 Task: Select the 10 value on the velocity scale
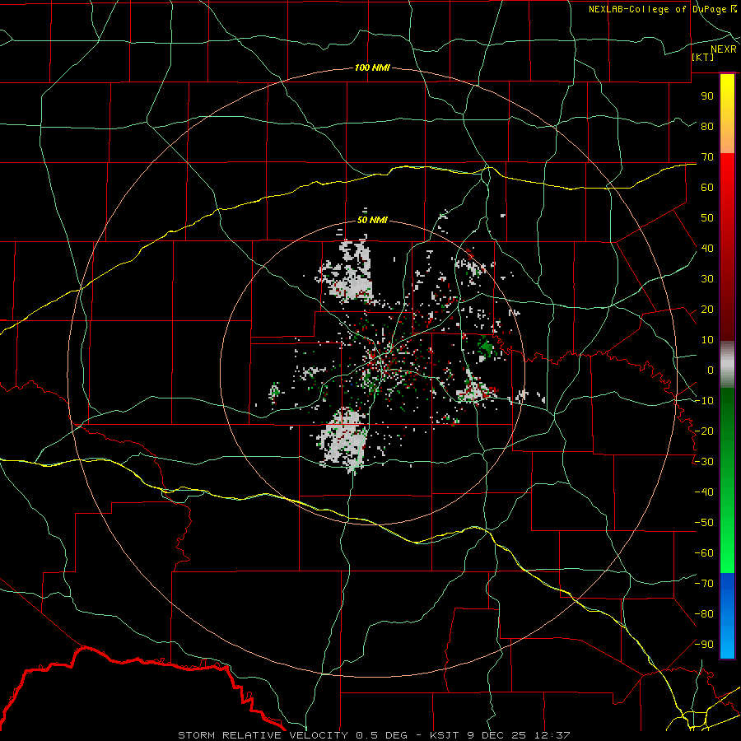pyautogui.click(x=707, y=340)
